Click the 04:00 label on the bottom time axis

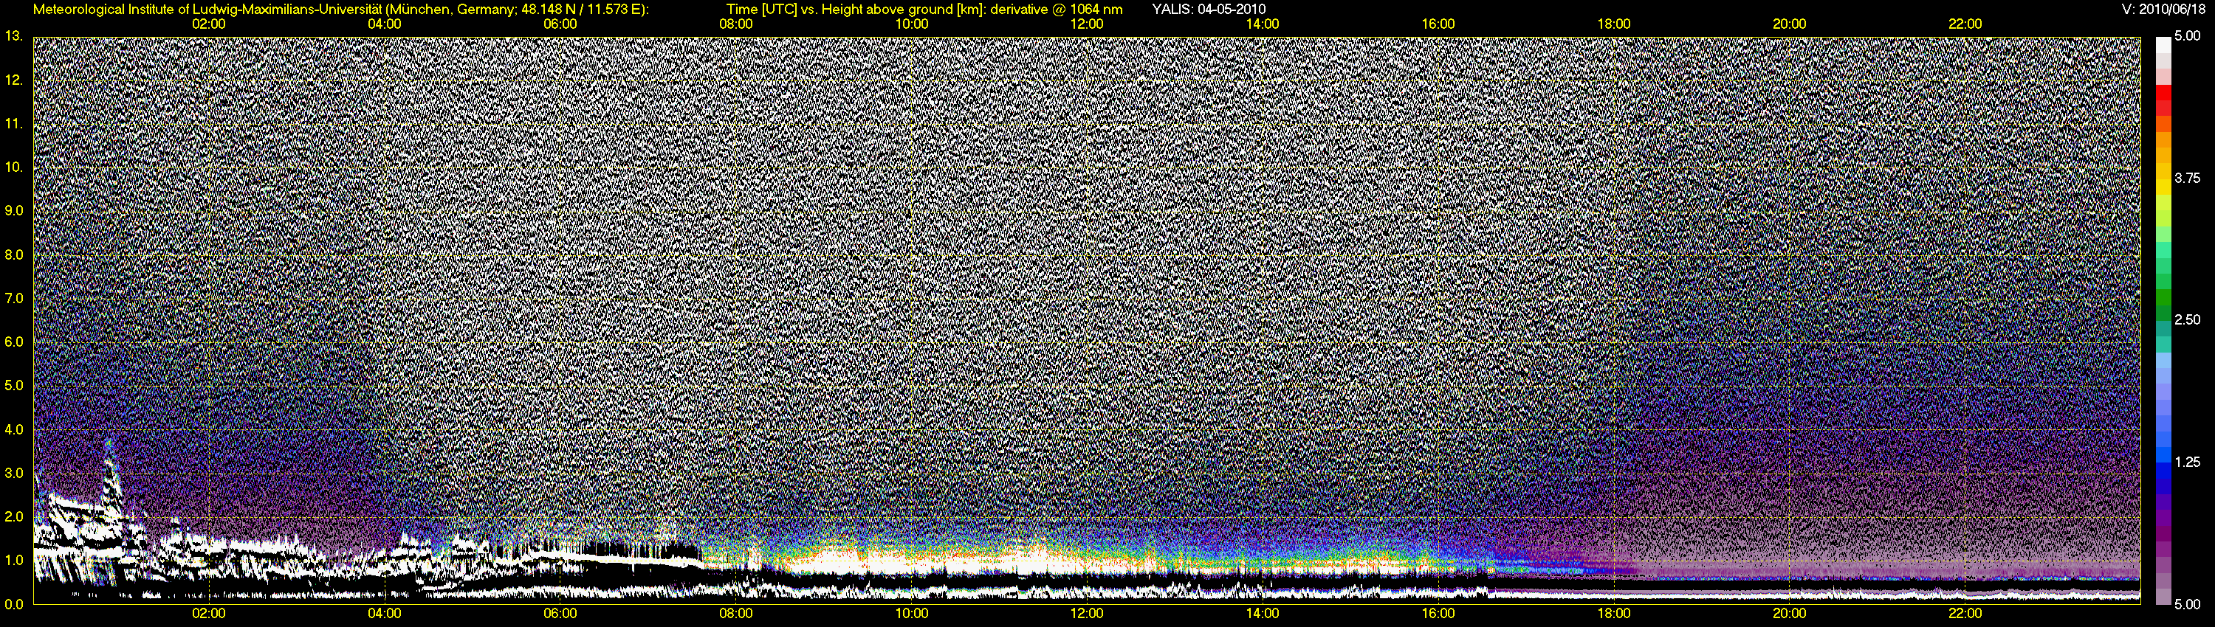(x=385, y=613)
